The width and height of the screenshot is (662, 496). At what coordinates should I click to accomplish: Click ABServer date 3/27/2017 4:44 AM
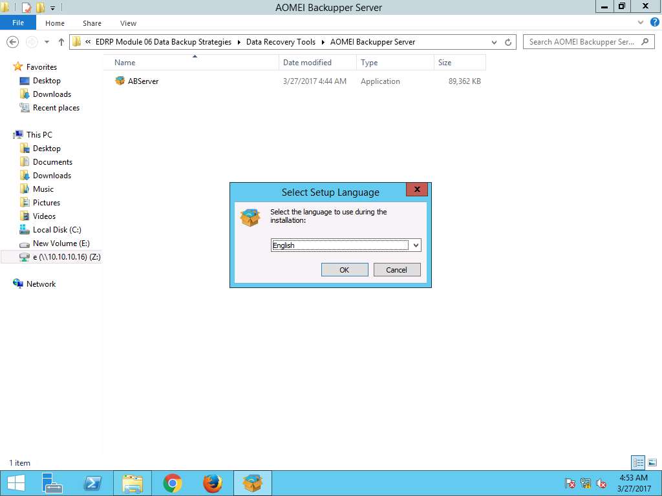coord(315,81)
